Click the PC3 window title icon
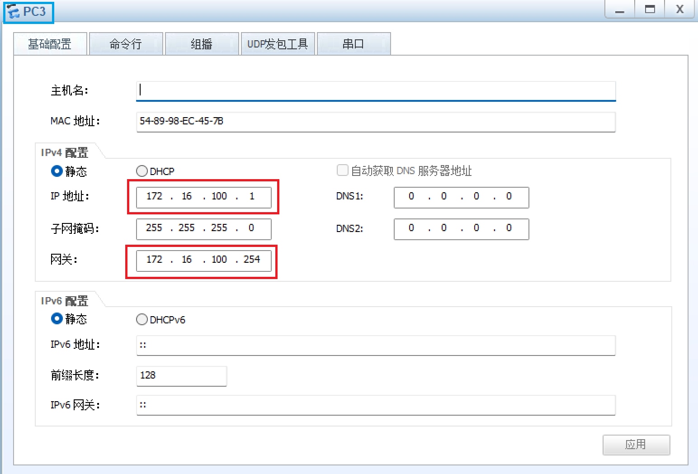Viewport: 698px width, 474px height. tap(14, 12)
